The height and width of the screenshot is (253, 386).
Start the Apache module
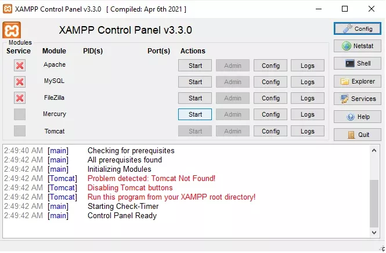coord(195,66)
